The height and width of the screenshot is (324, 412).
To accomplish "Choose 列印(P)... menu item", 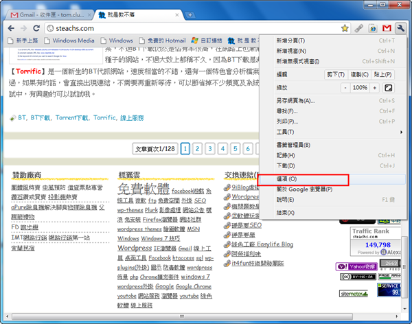I will 333,121.
